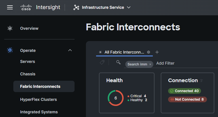Image resolution: width=218 pixels, height=117 pixels.
Task: Toggle the Operate section label
Action: tap(28, 50)
